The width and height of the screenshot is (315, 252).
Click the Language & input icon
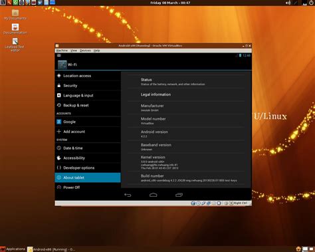point(59,95)
